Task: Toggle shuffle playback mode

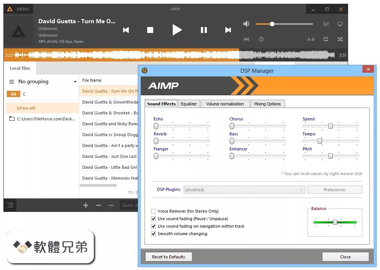Action: [340, 39]
